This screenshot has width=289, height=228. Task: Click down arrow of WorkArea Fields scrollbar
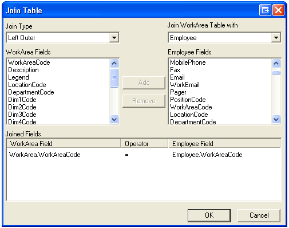(114, 120)
